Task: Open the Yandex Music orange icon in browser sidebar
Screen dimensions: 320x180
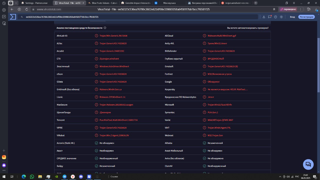Action: (4, 157)
